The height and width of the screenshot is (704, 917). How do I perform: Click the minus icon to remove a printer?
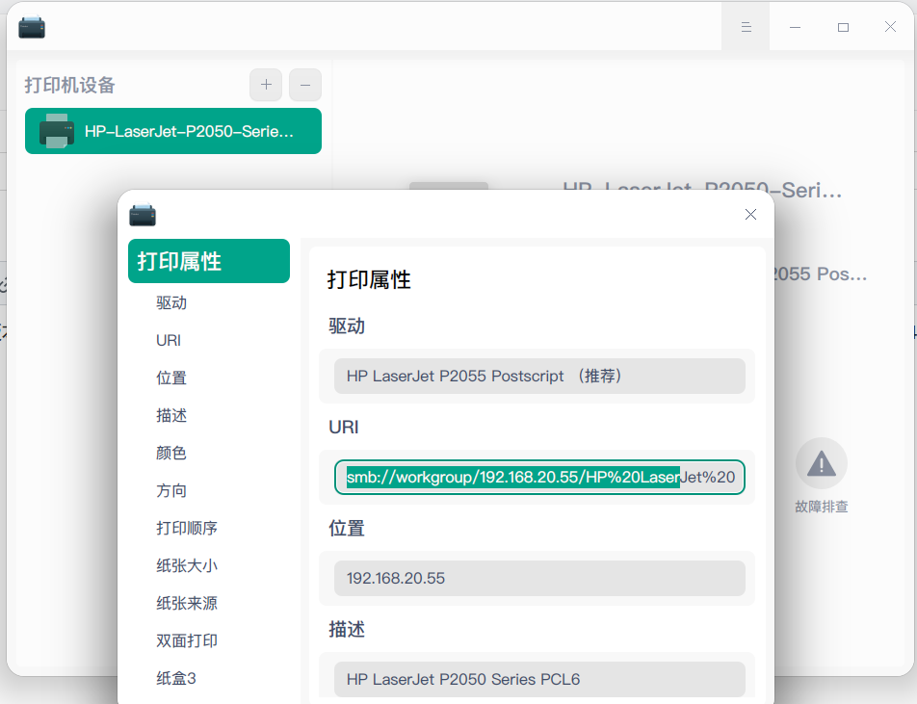304,85
